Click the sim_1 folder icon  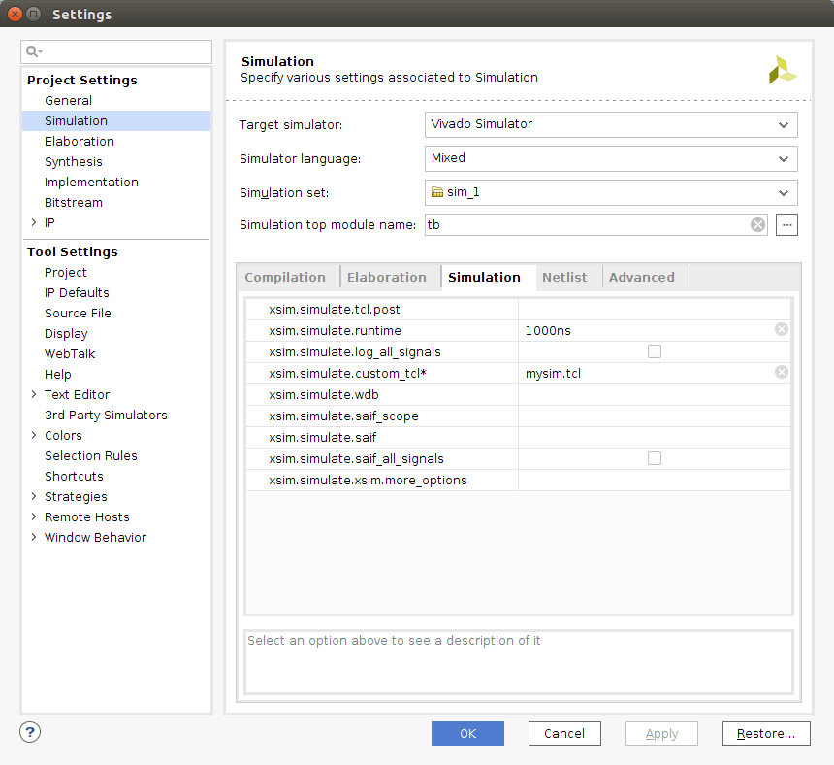coord(436,192)
